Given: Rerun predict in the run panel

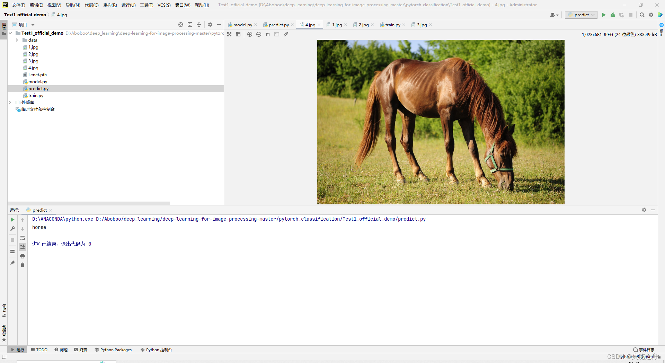Looking at the screenshot, I should pyautogui.click(x=12, y=220).
